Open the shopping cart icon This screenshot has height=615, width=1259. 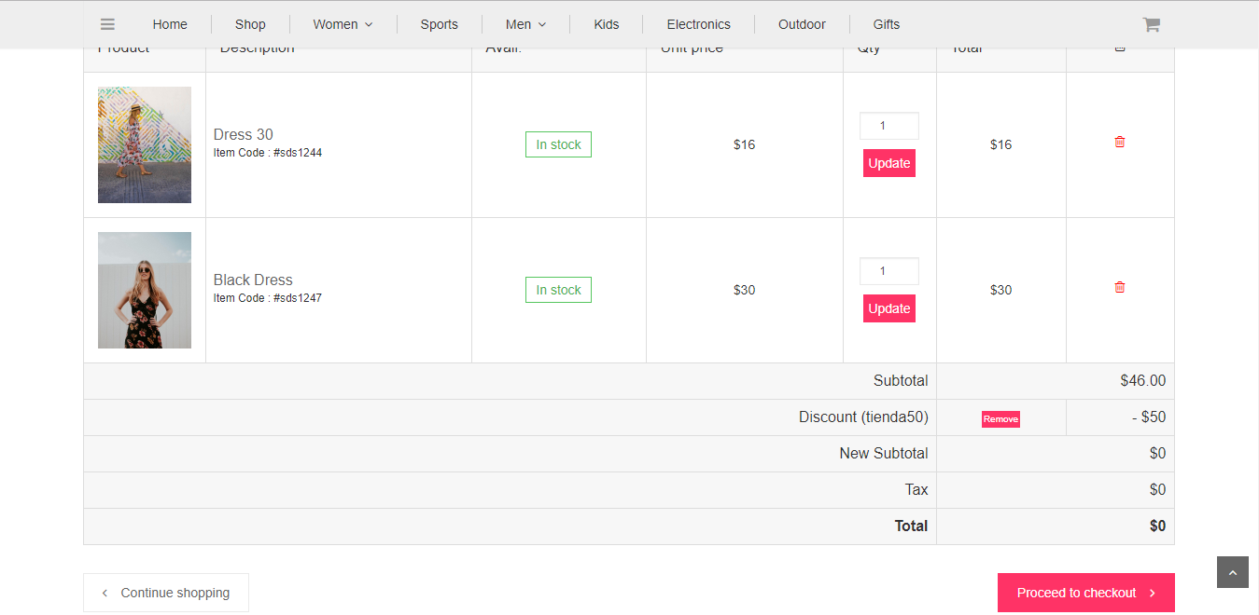pos(1151,25)
